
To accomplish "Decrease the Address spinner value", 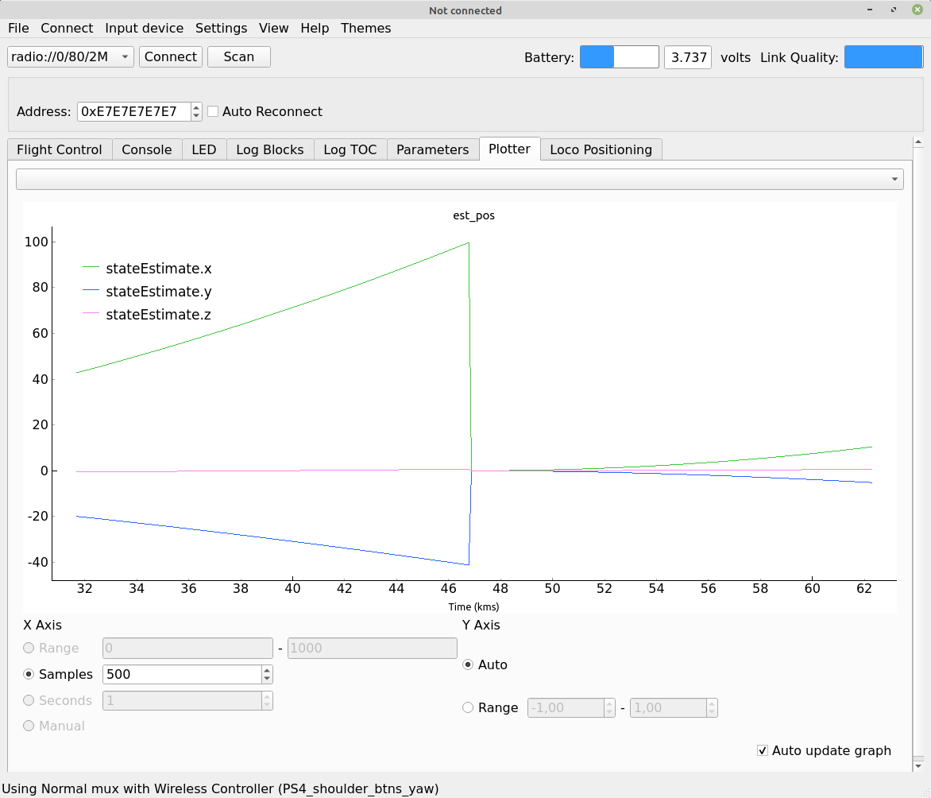I will [x=196, y=116].
